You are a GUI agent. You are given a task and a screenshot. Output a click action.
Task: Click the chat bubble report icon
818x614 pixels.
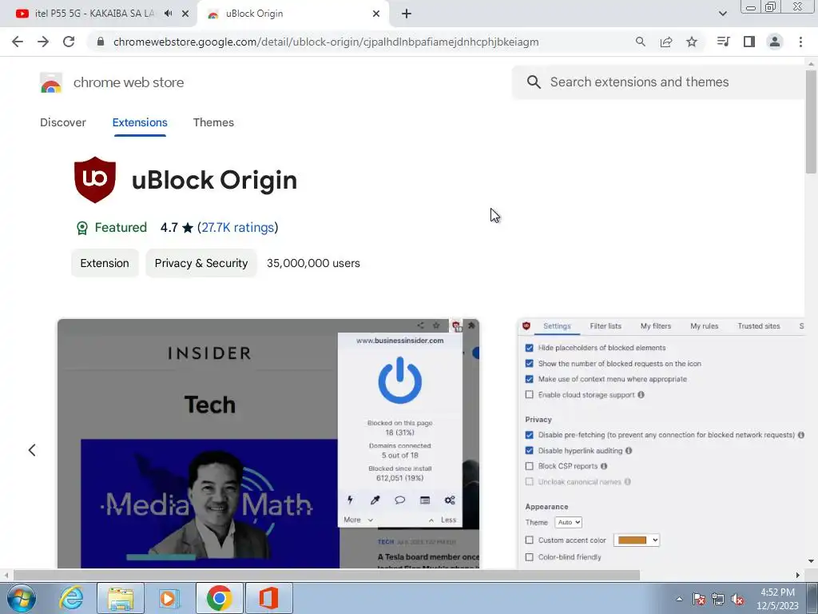[399, 500]
